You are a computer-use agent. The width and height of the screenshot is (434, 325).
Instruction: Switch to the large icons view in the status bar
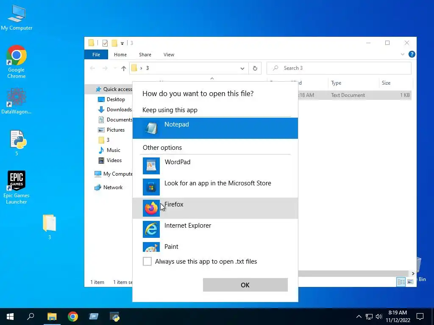click(410, 281)
